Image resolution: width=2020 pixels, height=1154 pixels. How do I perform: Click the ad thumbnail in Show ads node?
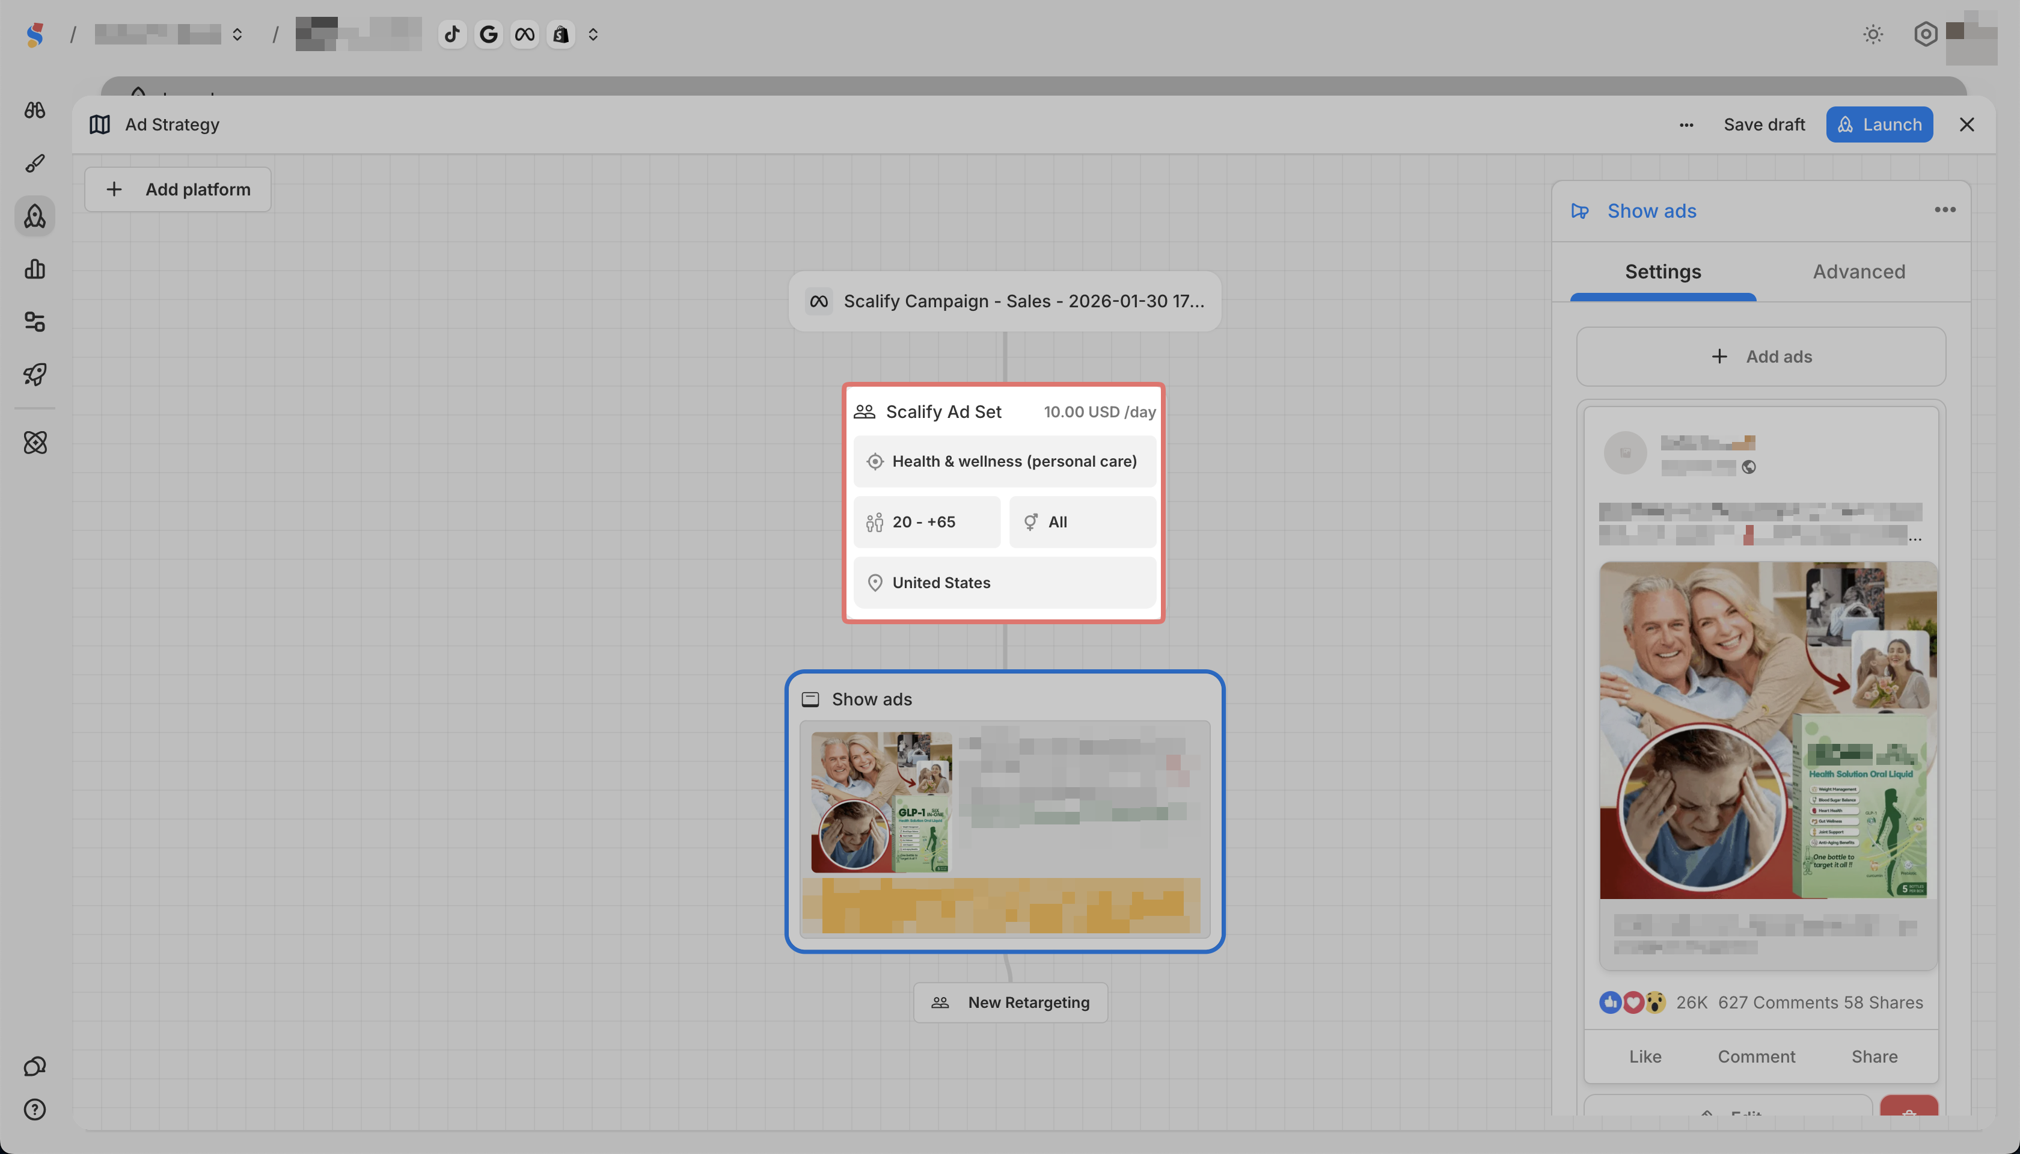pos(881,802)
